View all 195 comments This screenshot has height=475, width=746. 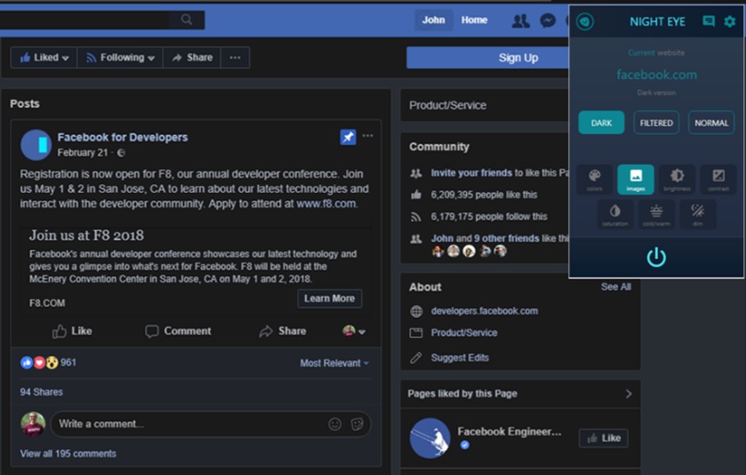click(x=68, y=454)
